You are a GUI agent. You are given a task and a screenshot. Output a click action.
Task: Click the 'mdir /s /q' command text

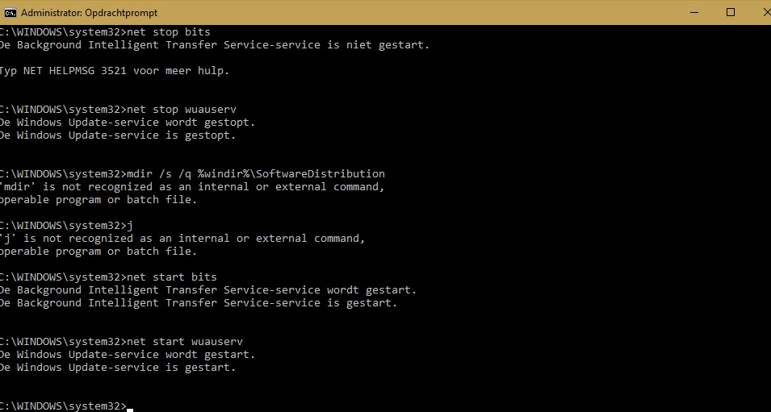(x=159, y=174)
